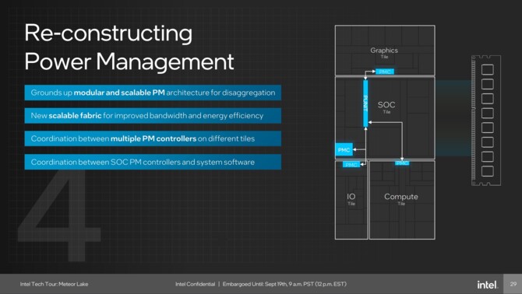Click the Graphics Tile block

coord(385,50)
